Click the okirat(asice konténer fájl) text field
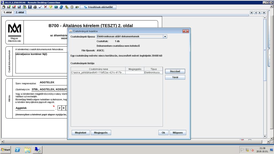 tap(41, 63)
